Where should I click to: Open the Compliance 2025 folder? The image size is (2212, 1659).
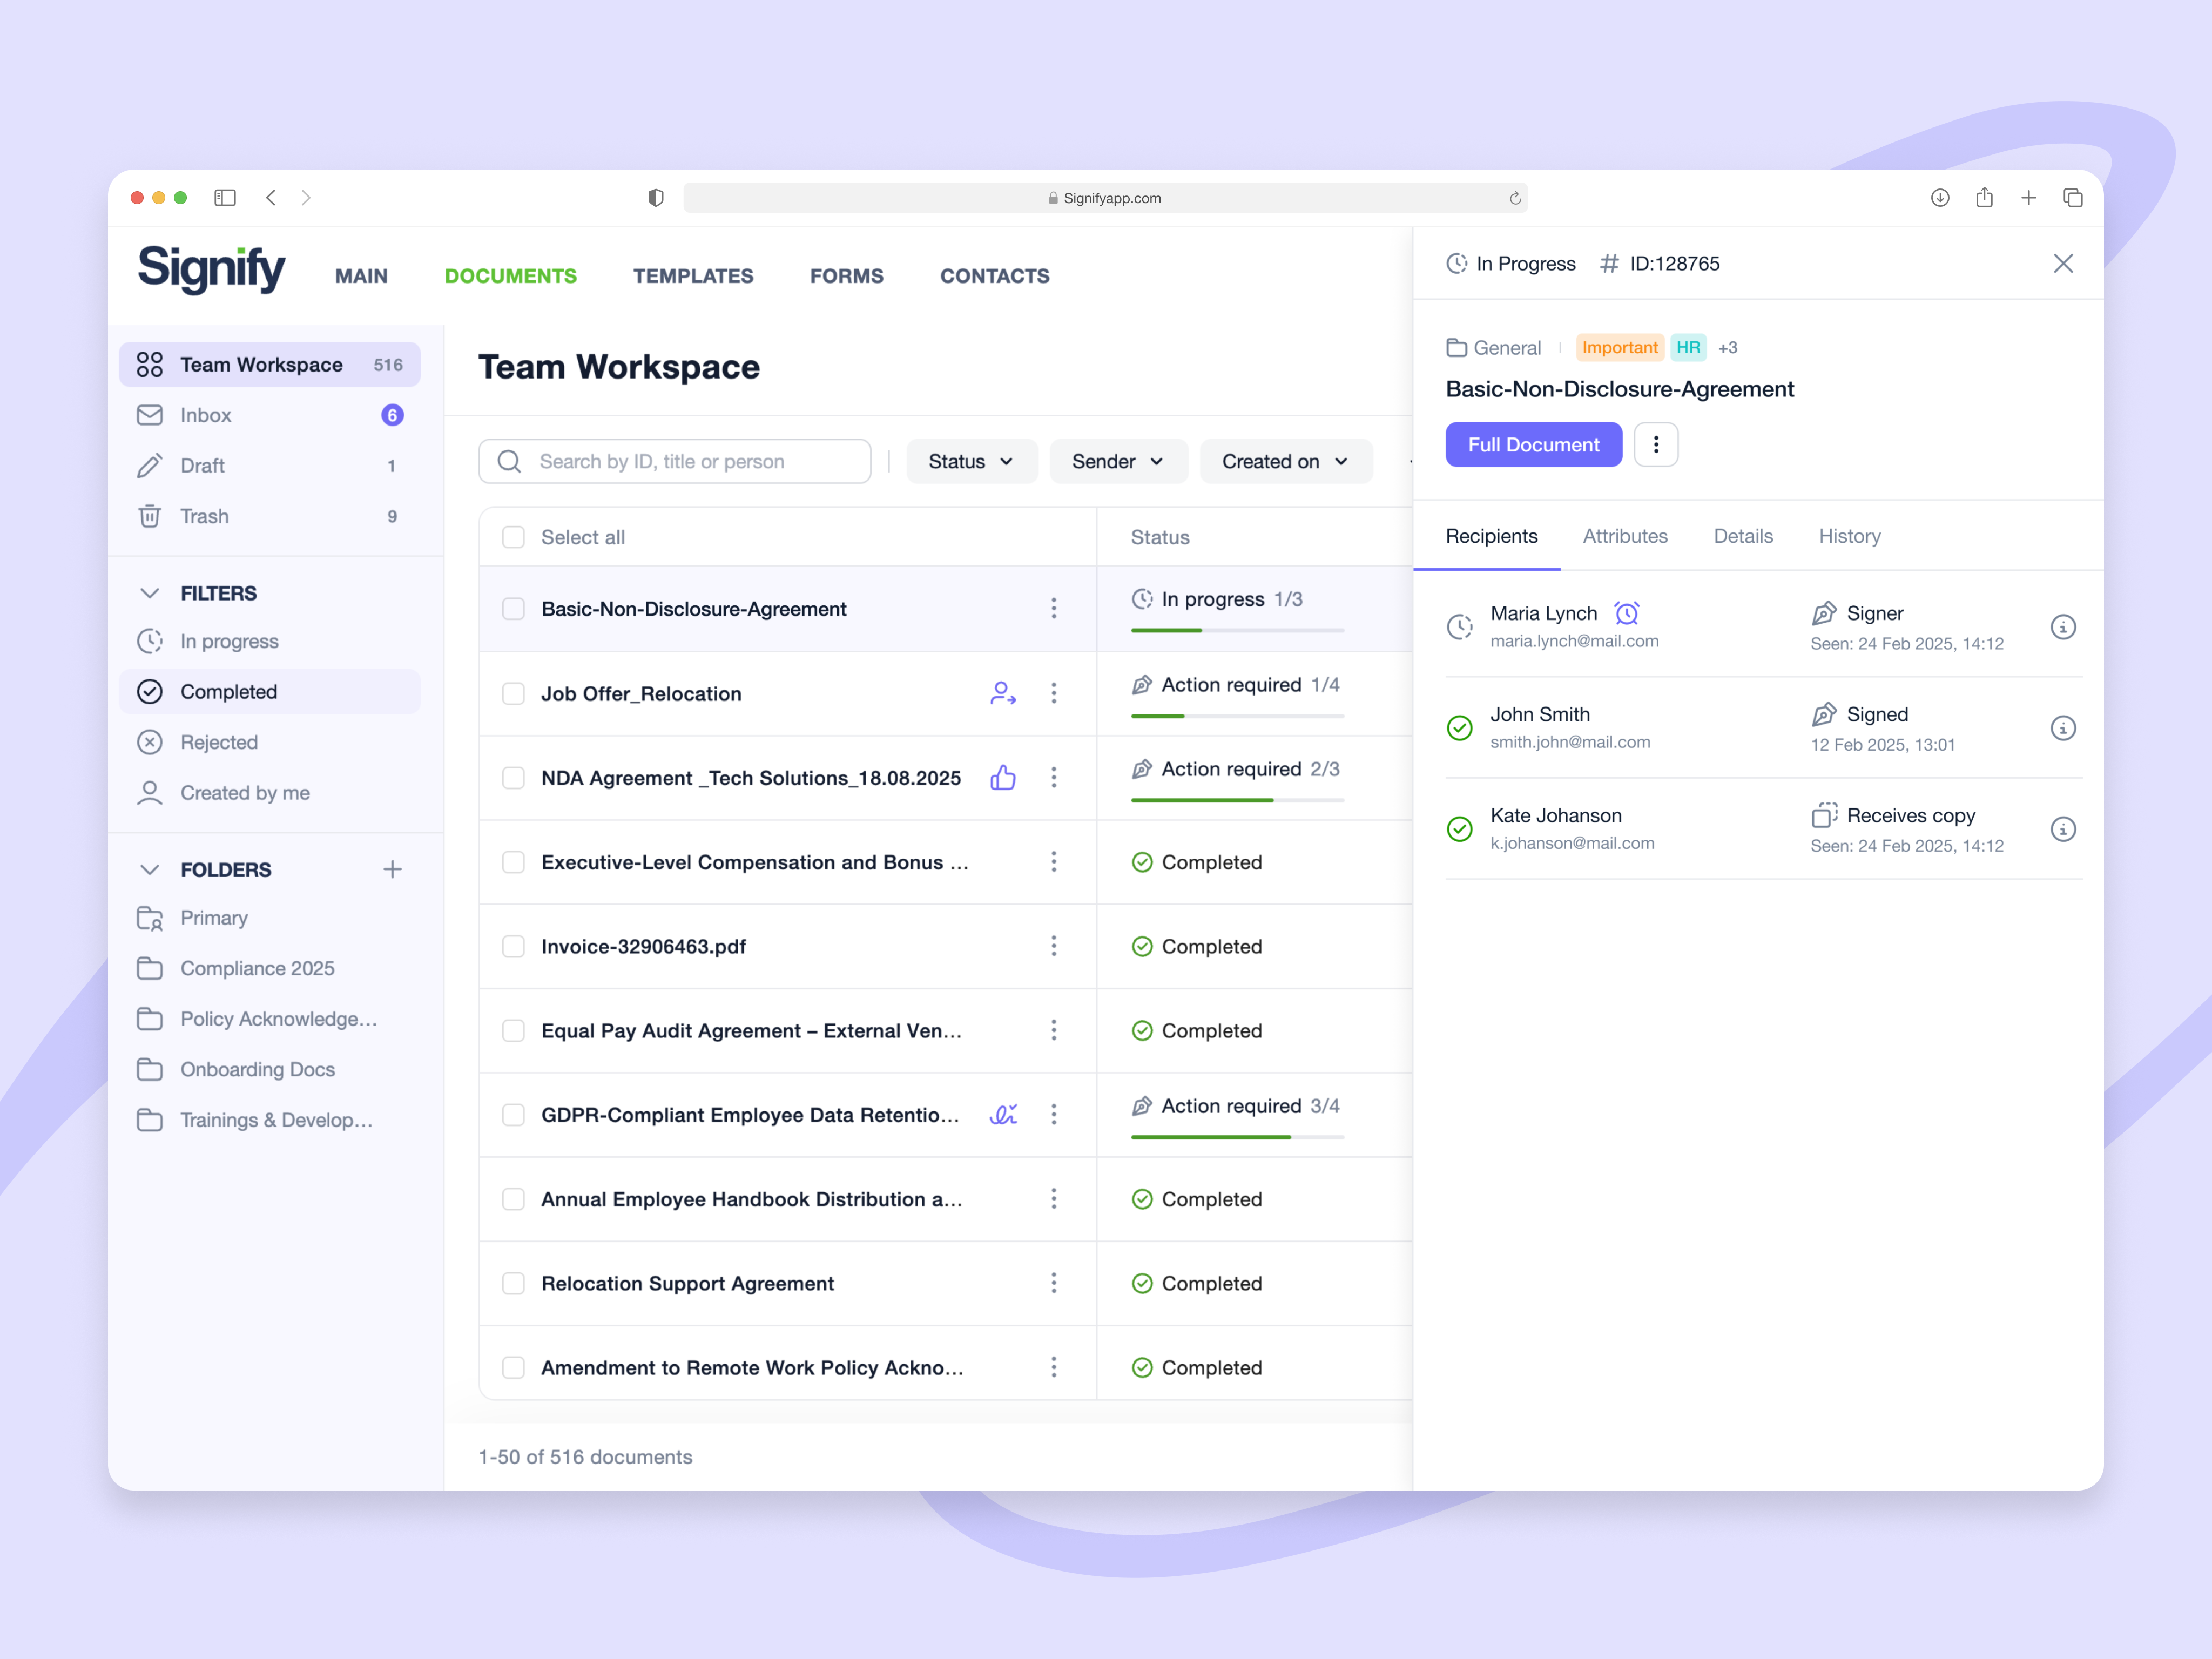(x=257, y=969)
